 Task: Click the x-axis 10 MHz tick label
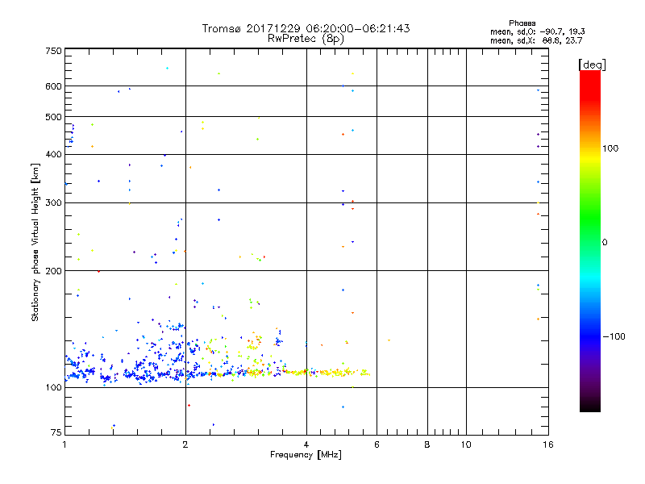[x=466, y=444]
